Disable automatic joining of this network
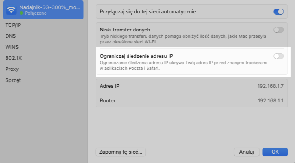Image resolution: width=295 pixels, height=163 pixels. (278, 12)
